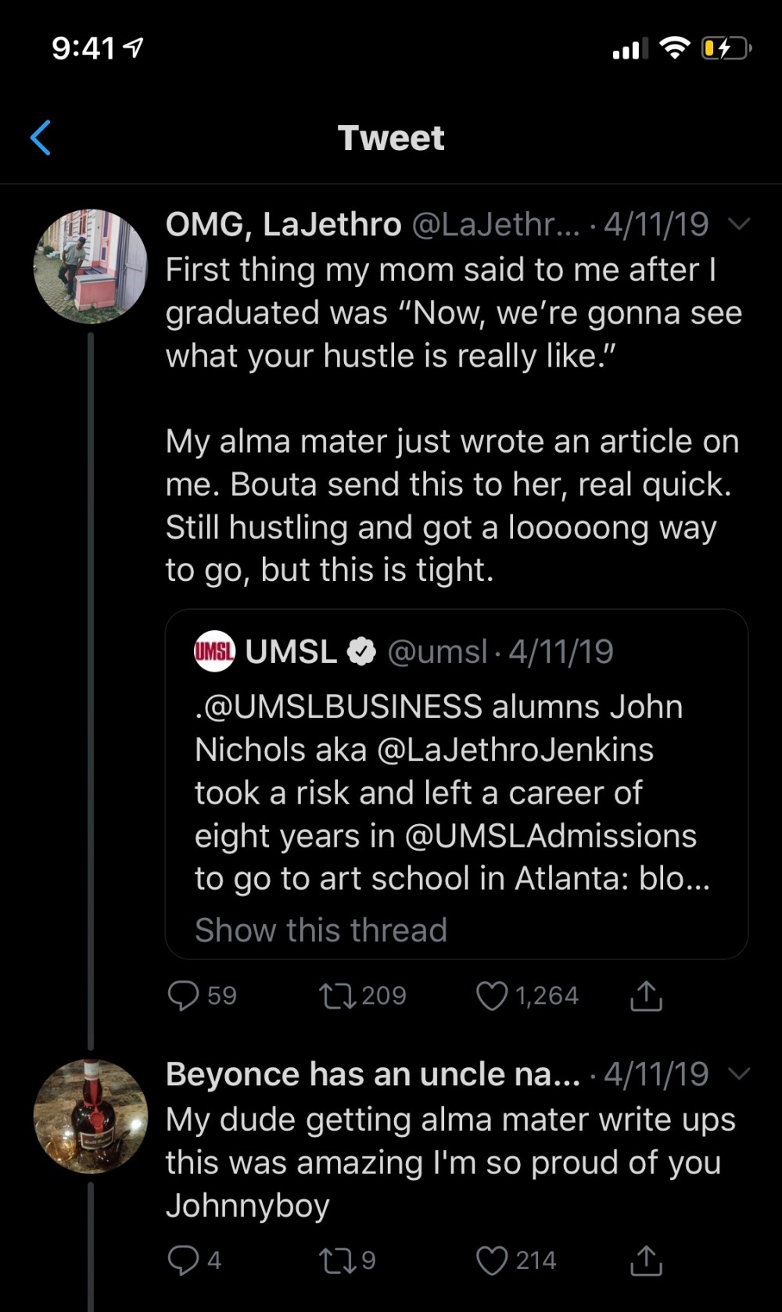The width and height of the screenshot is (782, 1312).
Task: Reply to LaJethro's tweet with 59 replies
Action: point(184,995)
